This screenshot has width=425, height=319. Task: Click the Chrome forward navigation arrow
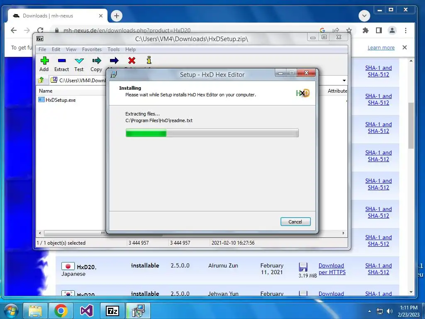[x=27, y=30]
